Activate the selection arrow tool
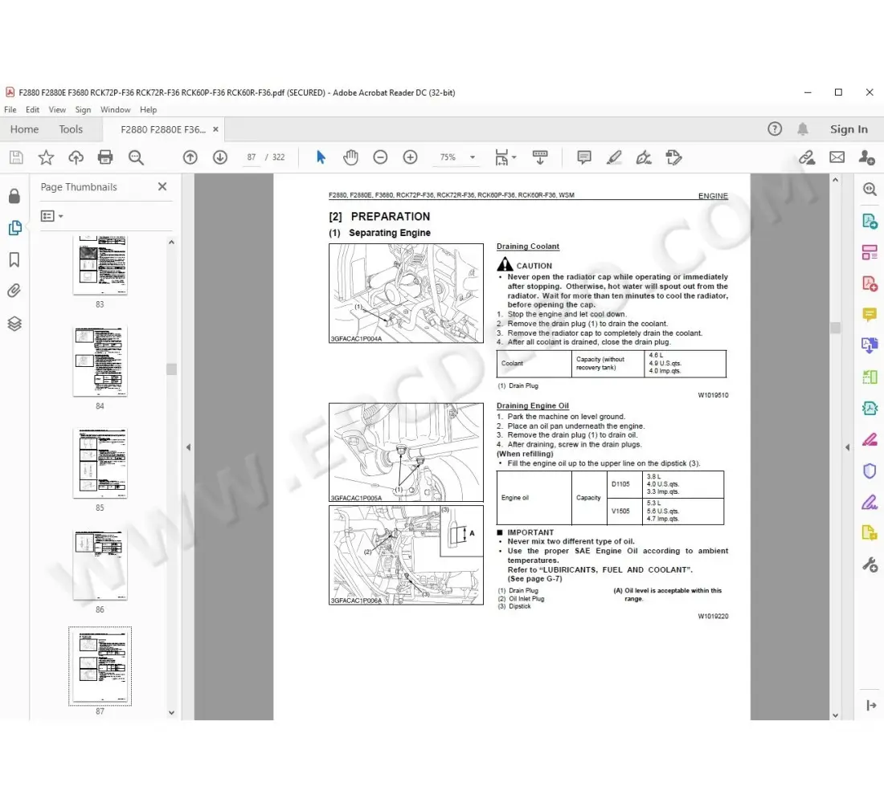 click(321, 157)
